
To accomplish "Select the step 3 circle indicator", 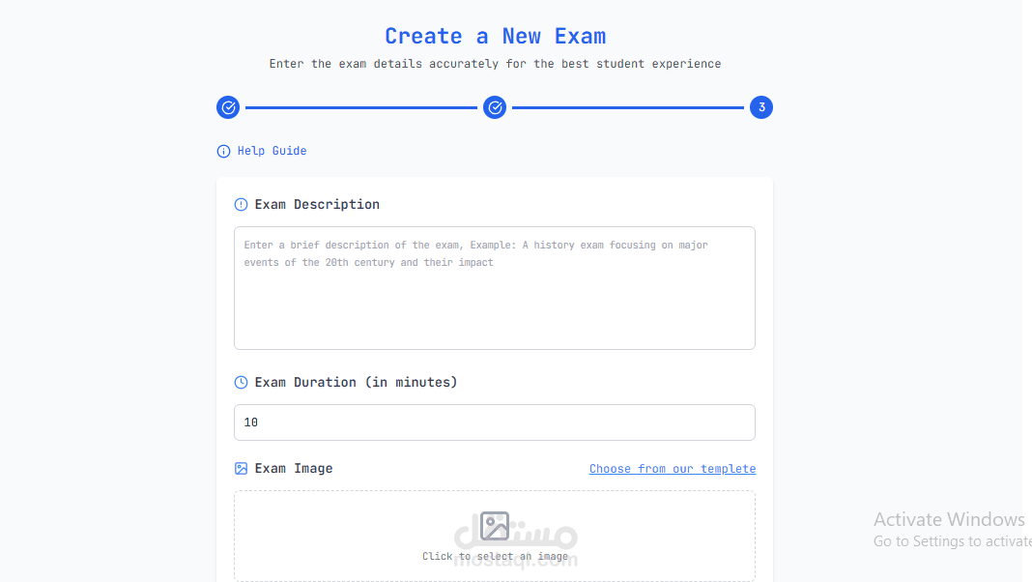I will point(760,107).
